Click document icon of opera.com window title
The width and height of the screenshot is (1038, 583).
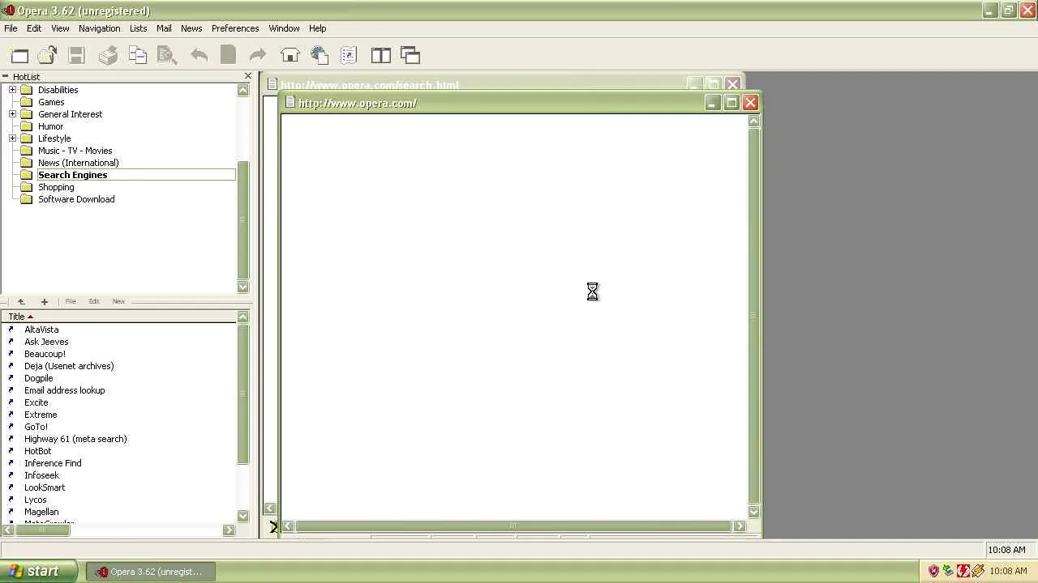290,103
